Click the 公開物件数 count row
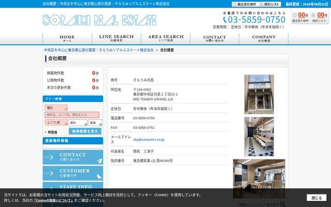 [73, 80]
